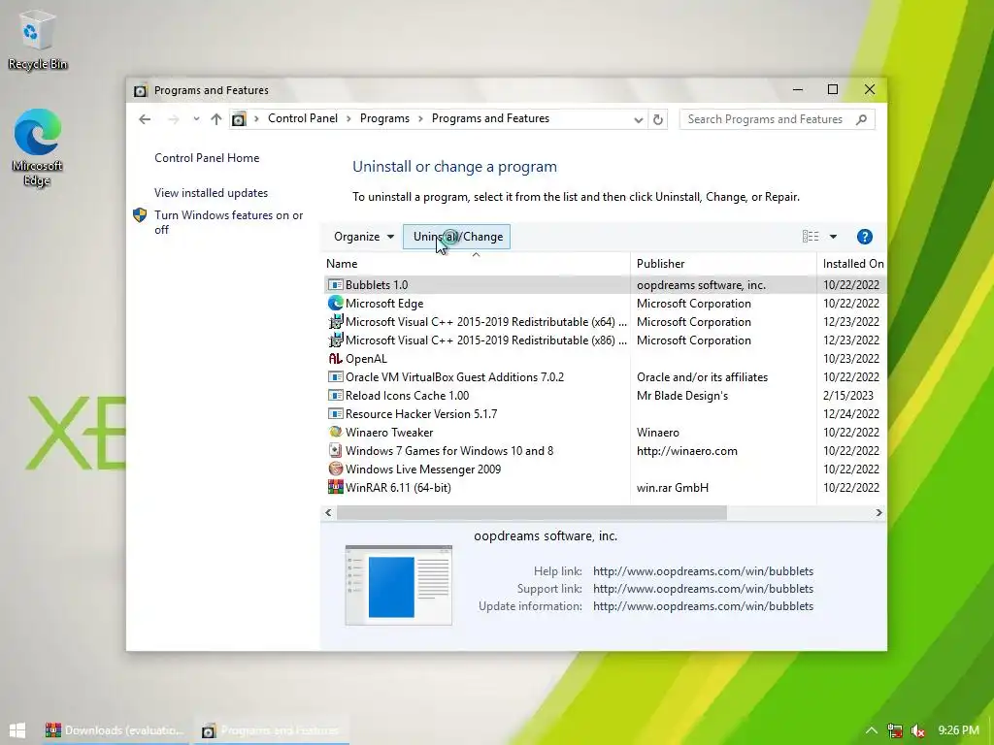Select the publisher cell Mr Blade Design's
Screen dimensions: 994x745
pos(682,396)
